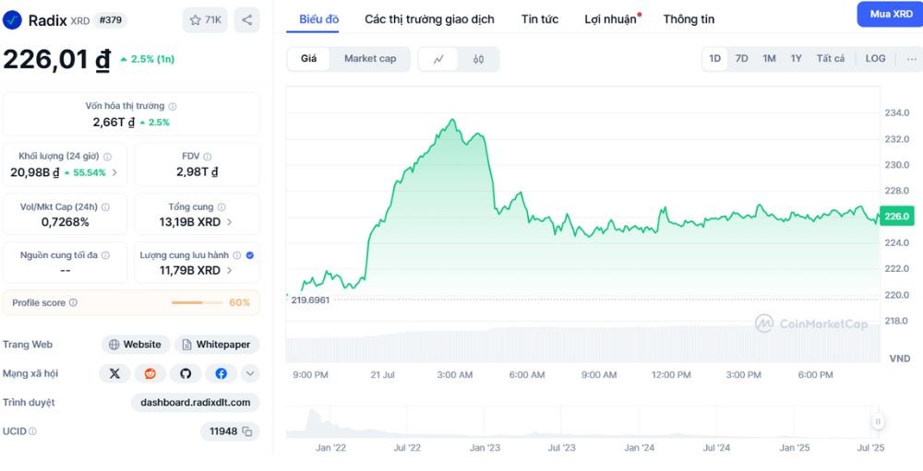Expand more social network links
The height and width of the screenshot is (471, 923).
tap(250, 373)
